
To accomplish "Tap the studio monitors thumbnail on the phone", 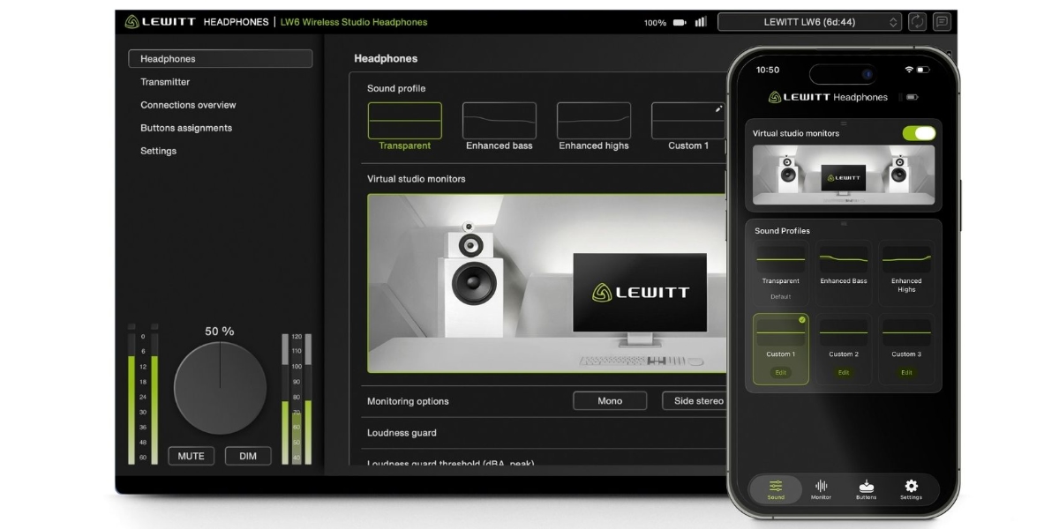I will pyautogui.click(x=844, y=175).
